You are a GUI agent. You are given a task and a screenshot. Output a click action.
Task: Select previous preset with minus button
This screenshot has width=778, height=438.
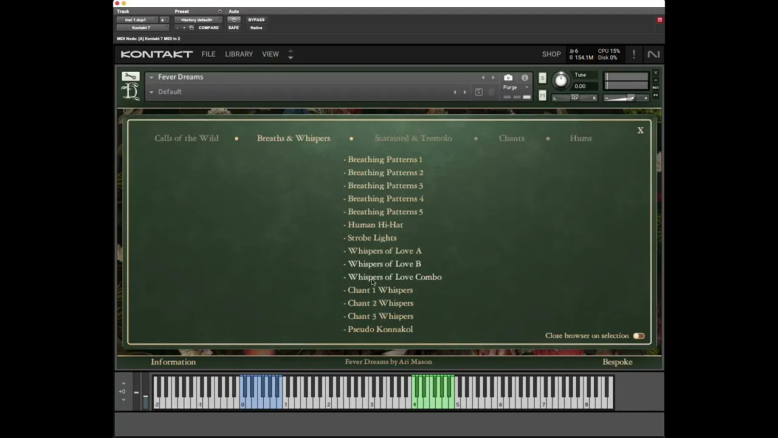point(177,28)
